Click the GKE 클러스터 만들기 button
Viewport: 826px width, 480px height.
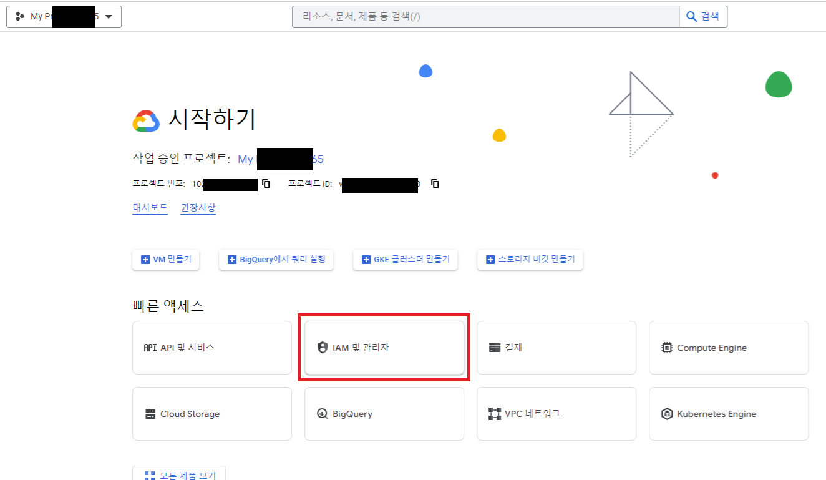coord(405,259)
